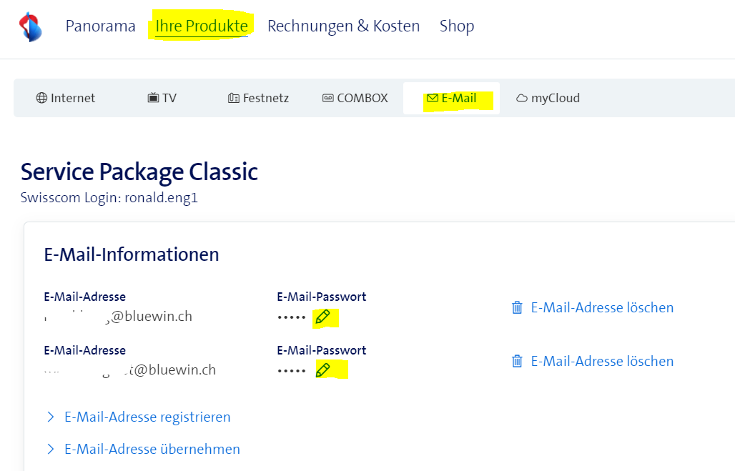
Task: Expand E-Mail-Adresse übernehmen chevron
Action: tap(51, 449)
